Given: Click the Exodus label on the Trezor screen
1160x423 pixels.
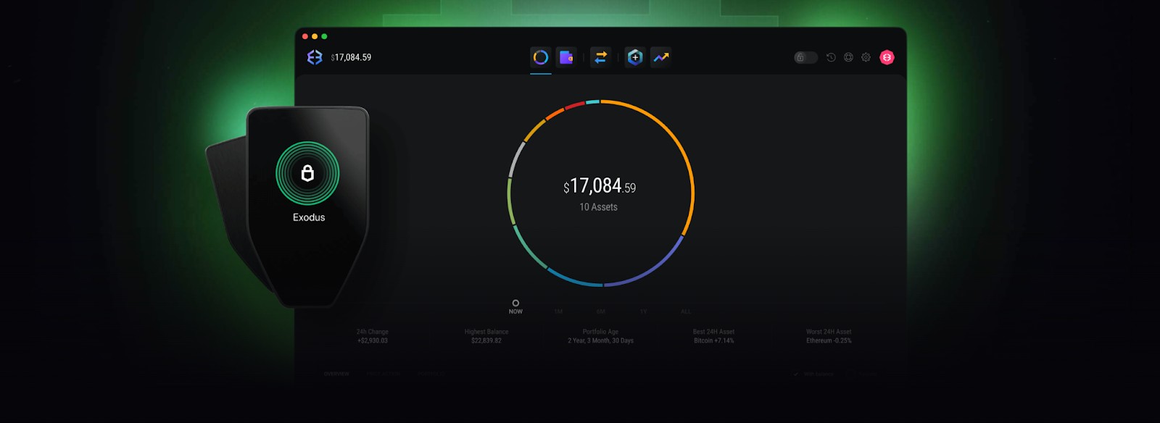Looking at the screenshot, I should 309,217.
